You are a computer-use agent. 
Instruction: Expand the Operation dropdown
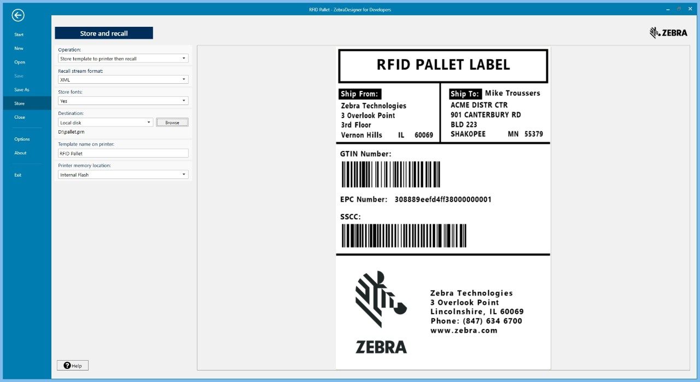tap(123, 58)
